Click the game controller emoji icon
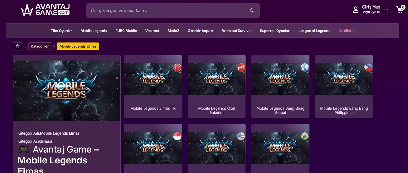 (x=23, y=150)
